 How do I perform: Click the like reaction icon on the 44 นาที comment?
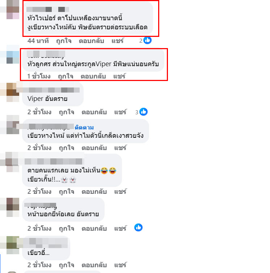tap(147, 40)
